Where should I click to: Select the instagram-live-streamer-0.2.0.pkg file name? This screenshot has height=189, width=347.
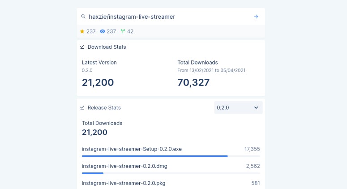tap(124, 183)
